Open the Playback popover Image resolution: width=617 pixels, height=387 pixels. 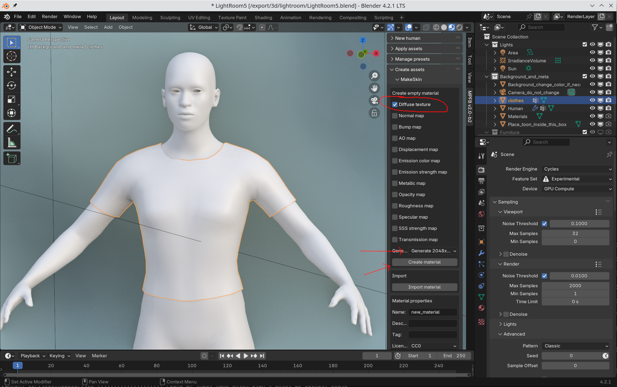coord(33,356)
